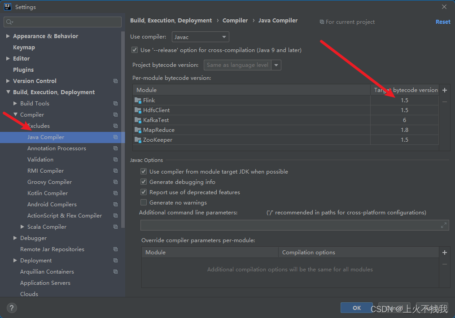The width and height of the screenshot is (455, 318).
Task: Click the project-level icon next to Version Control
Action: click(115, 81)
